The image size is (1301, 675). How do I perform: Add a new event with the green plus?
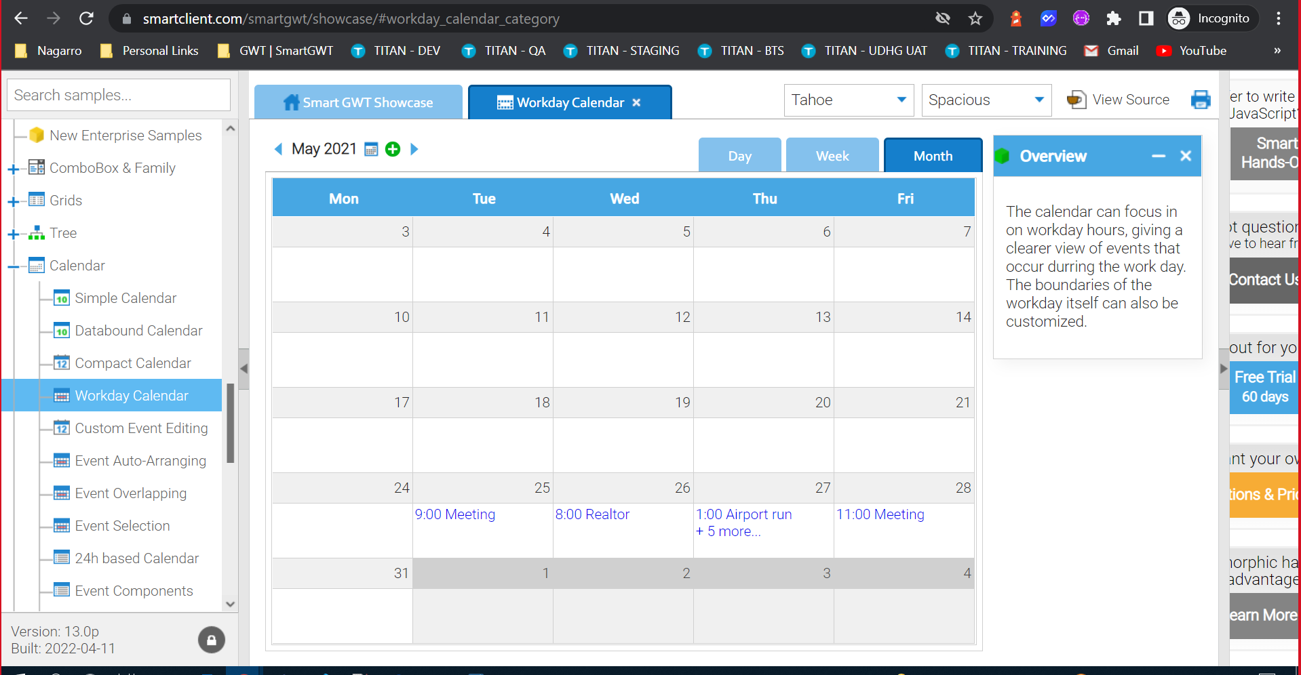(393, 149)
